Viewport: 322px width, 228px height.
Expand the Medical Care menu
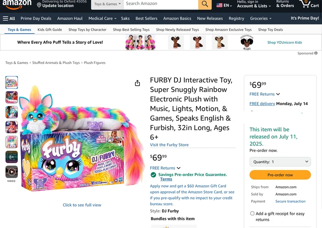(x=102, y=18)
